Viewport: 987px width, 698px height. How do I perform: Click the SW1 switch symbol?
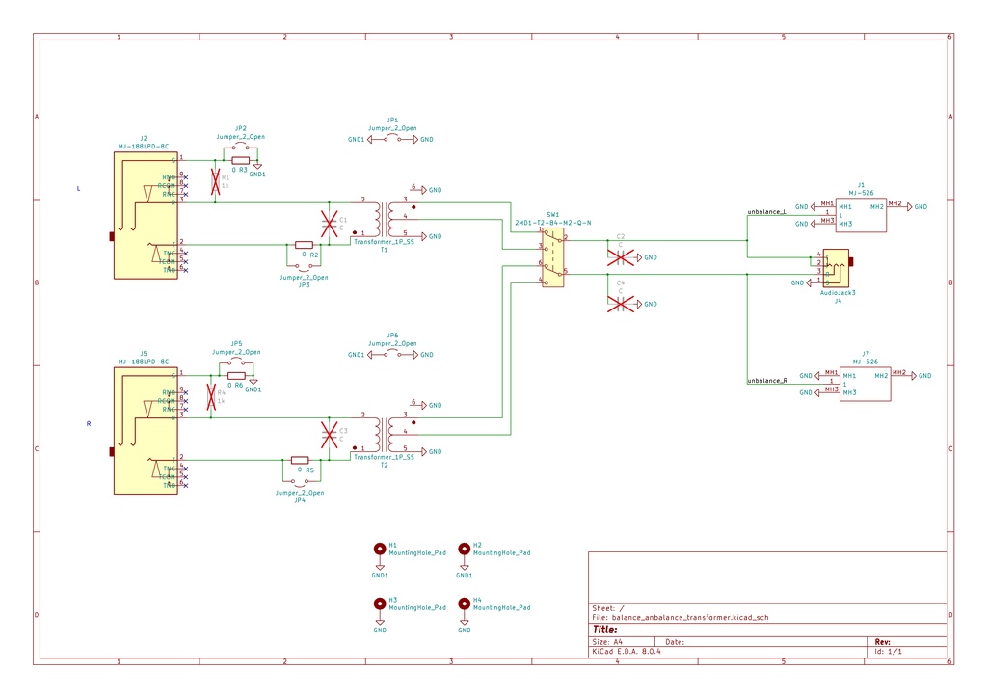point(552,257)
